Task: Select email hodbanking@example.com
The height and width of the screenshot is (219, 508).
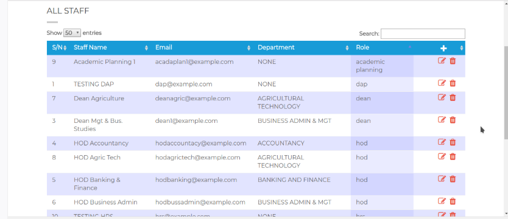Action: [x=196, y=179]
